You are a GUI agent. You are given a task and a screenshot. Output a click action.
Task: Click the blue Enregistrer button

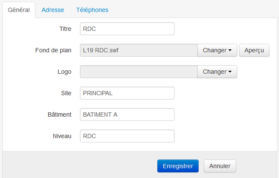tap(178, 166)
